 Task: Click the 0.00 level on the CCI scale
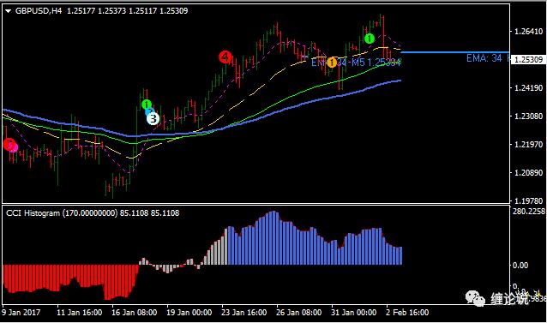tap(520, 266)
